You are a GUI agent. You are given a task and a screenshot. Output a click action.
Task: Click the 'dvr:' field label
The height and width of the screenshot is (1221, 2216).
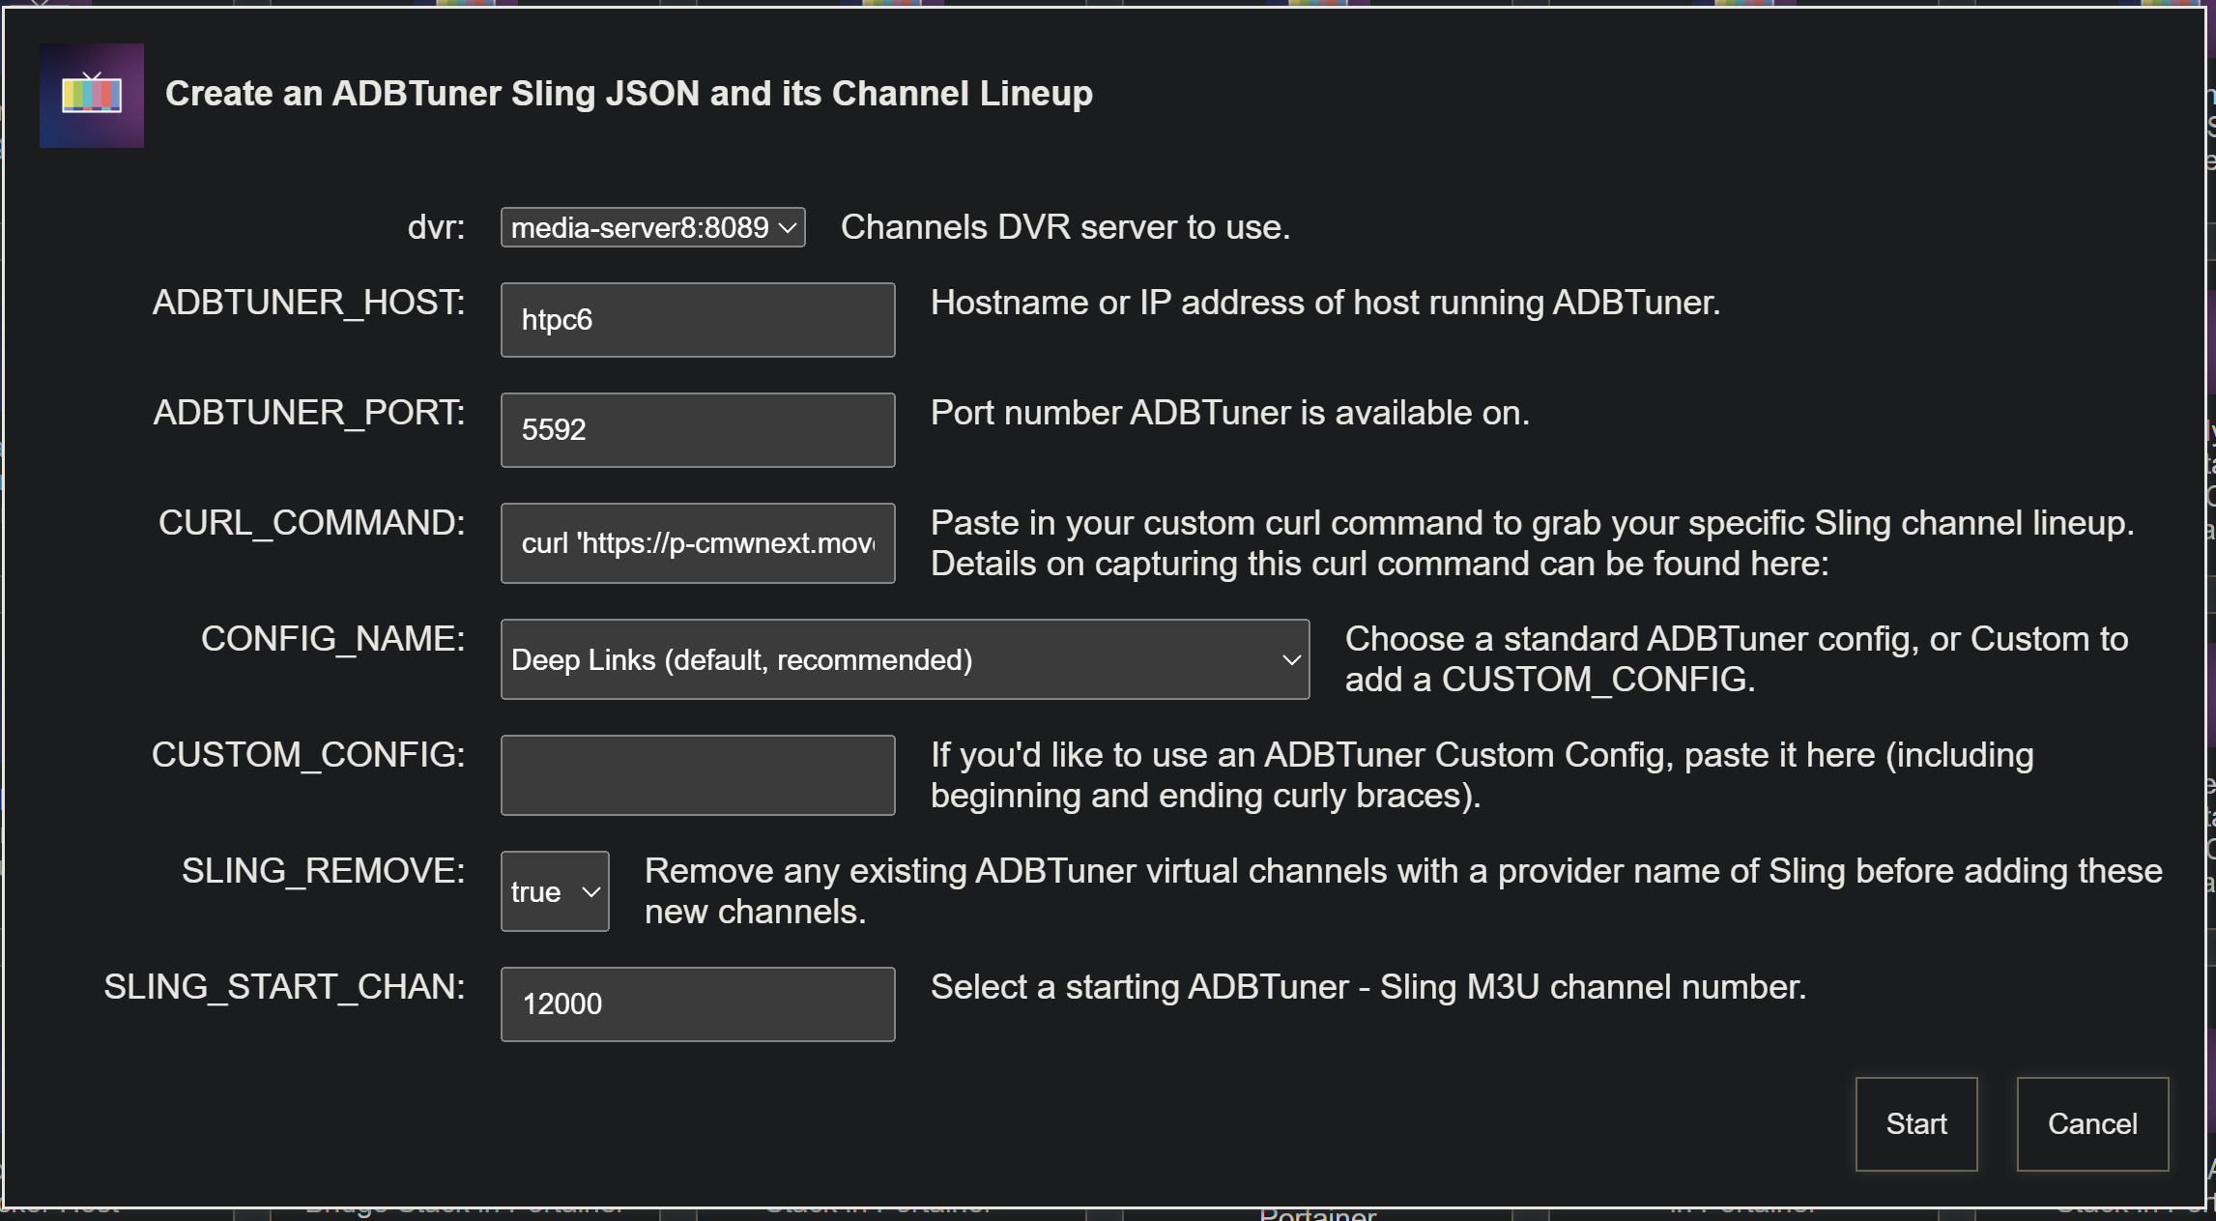pos(436,227)
